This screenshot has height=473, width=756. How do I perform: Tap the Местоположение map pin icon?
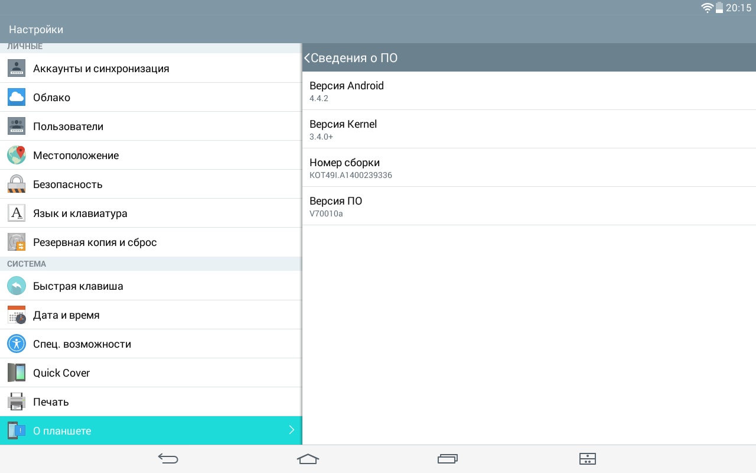17,155
